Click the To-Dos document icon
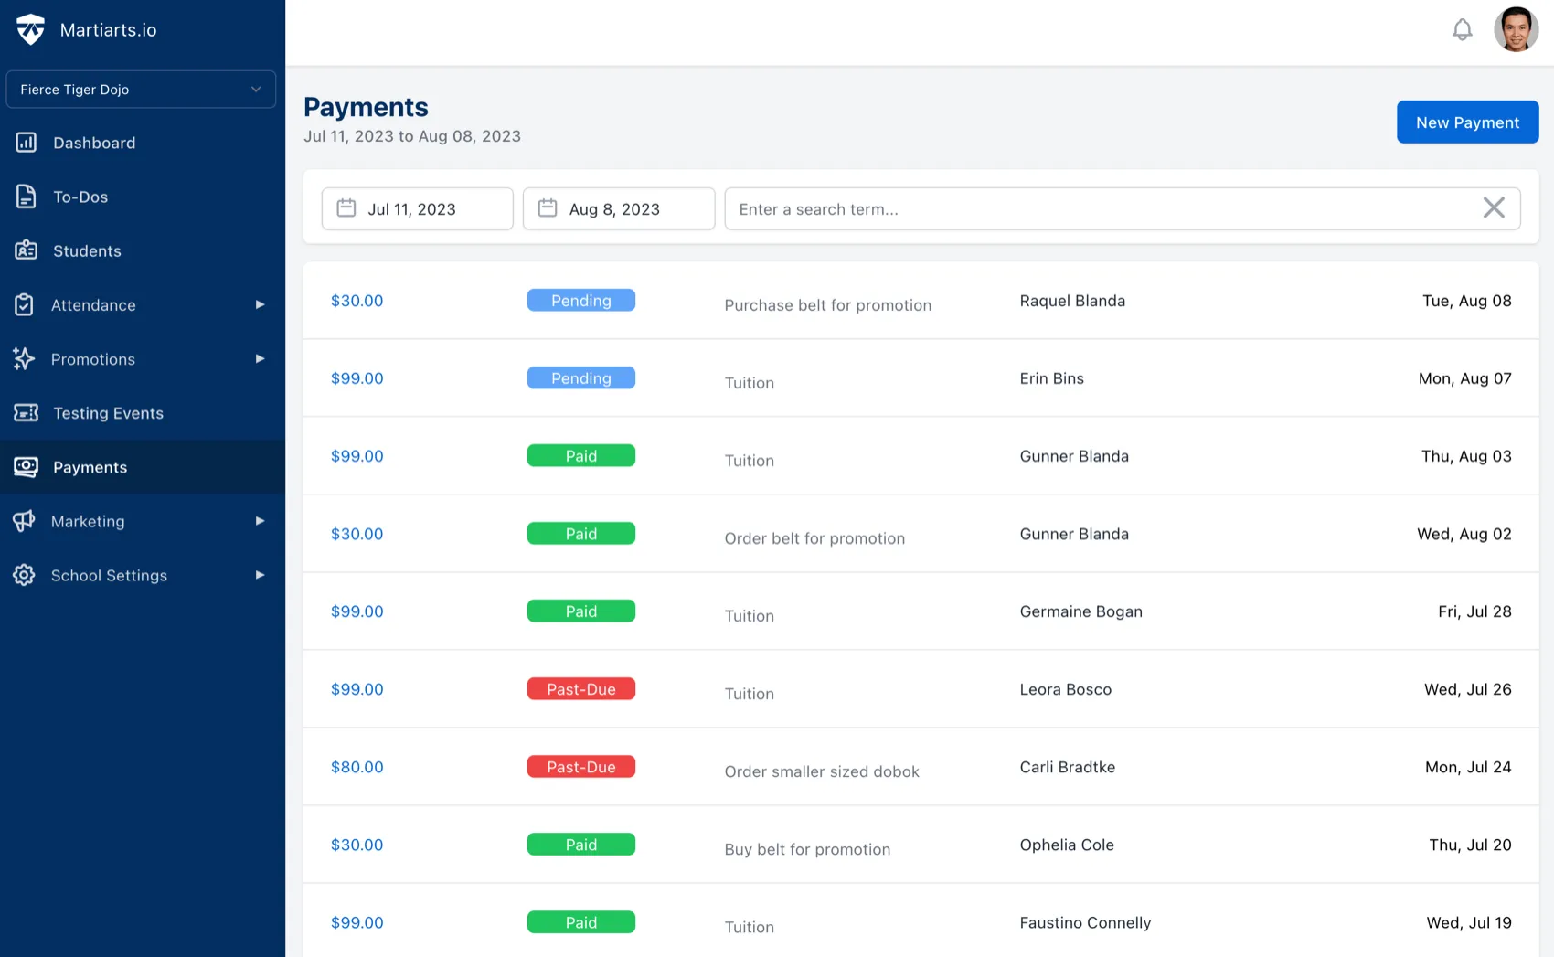 point(26,196)
